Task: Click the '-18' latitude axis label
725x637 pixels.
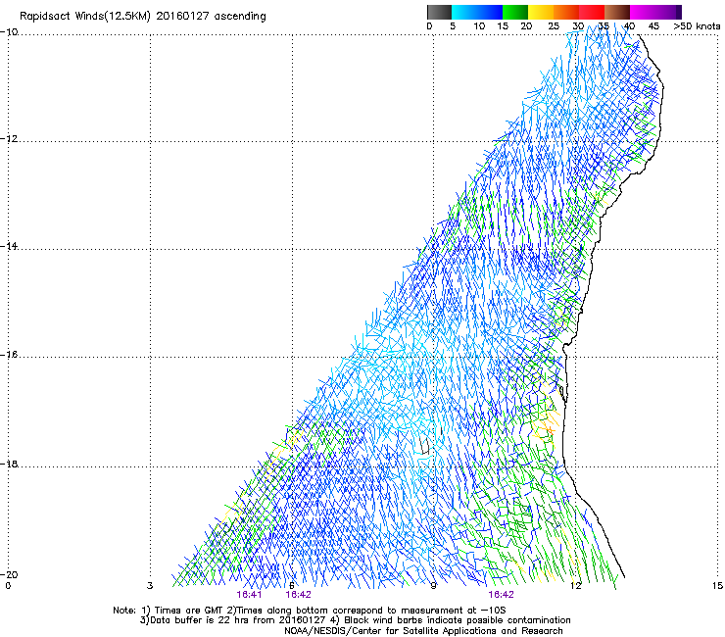Action: coord(9,464)
